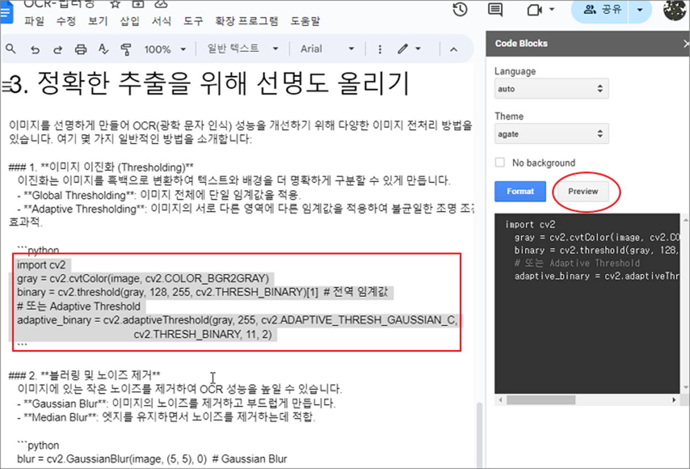Open the Google account avatar
The width and height of the screenshot is (690, 469).
click(x=674, y=10)
